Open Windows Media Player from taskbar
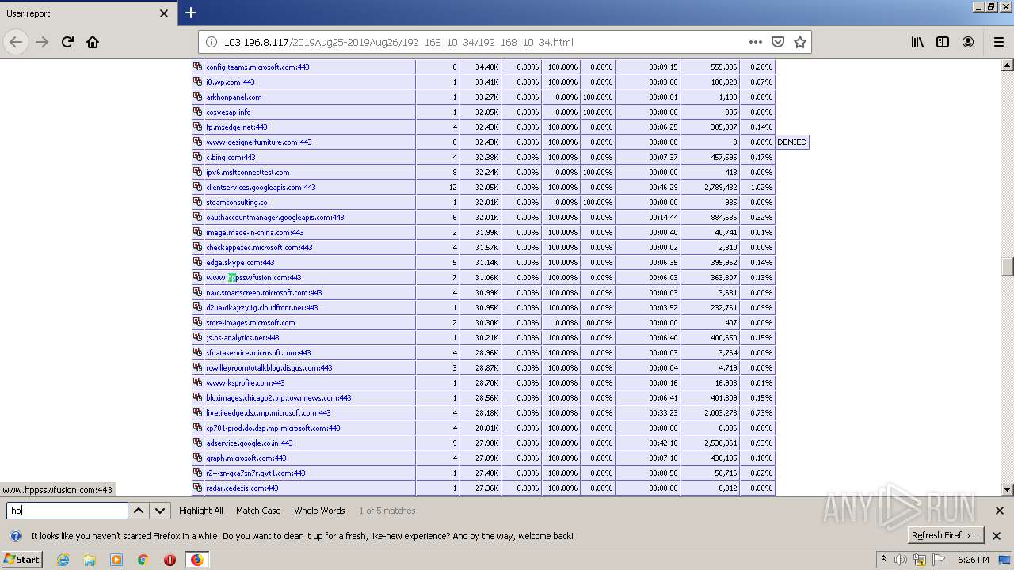This screenshot has height=570, width=1014. [116, 560]
